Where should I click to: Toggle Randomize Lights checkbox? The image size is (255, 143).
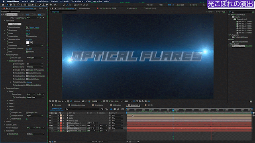(x=27, y=85)
